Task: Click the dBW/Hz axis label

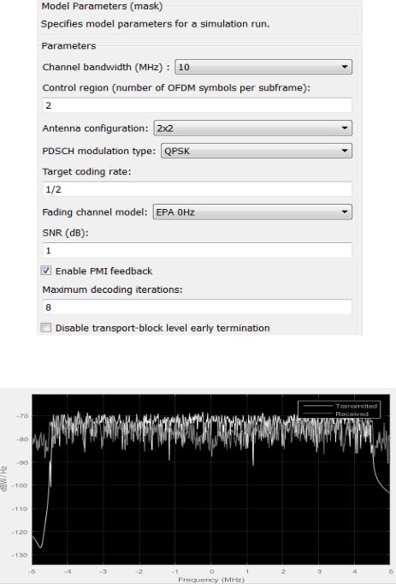Action: (4, 479)
